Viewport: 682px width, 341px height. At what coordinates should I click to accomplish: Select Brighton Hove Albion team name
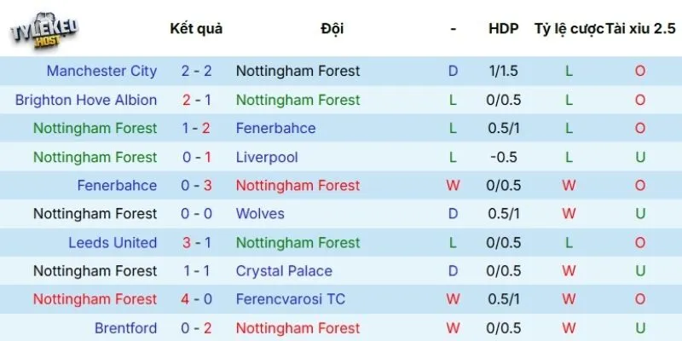pyautogui.click(x=86, y=100)
